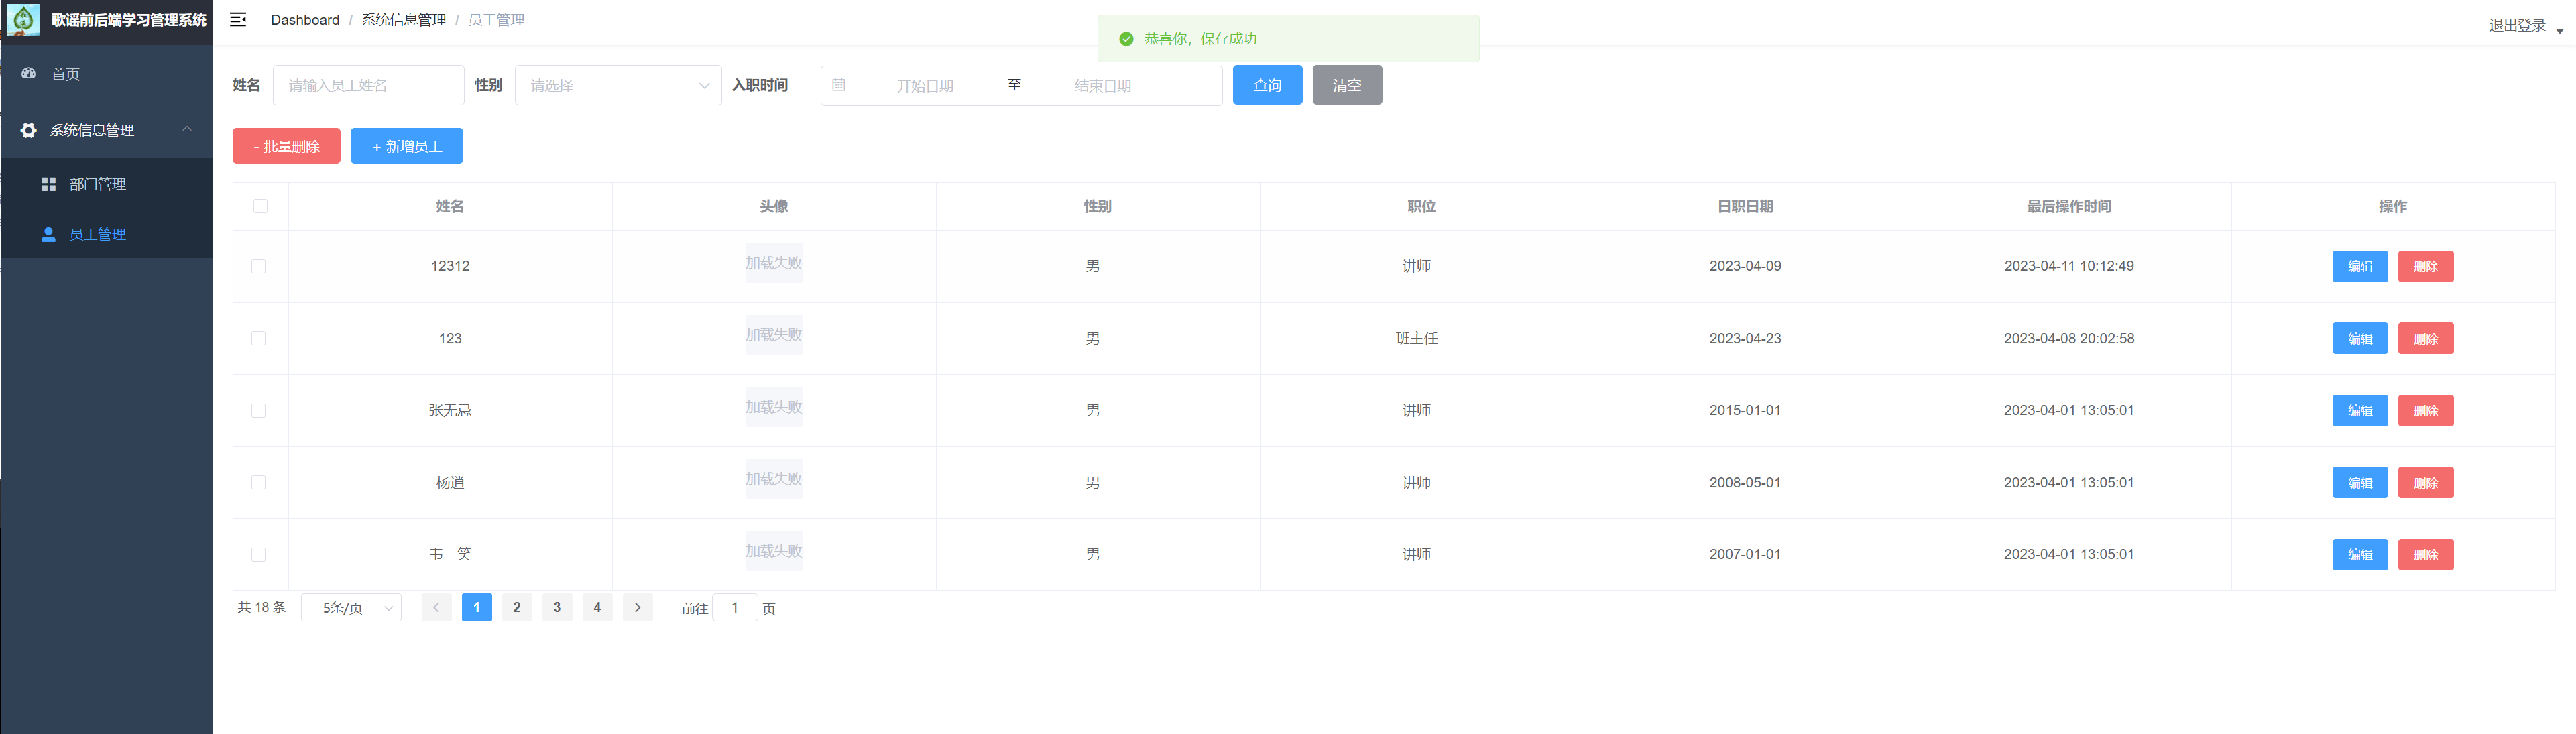2576x734 pixels.
Task: Open the 5条/页 page size dropdown
Action: 351,607
